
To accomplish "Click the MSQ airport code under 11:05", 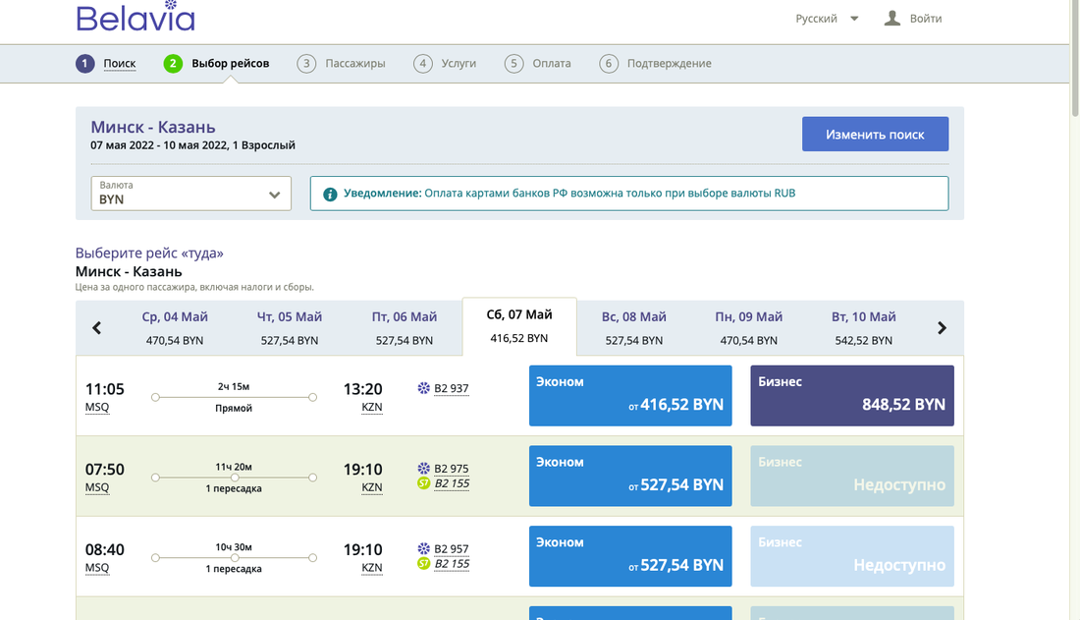I will [97, 406].
